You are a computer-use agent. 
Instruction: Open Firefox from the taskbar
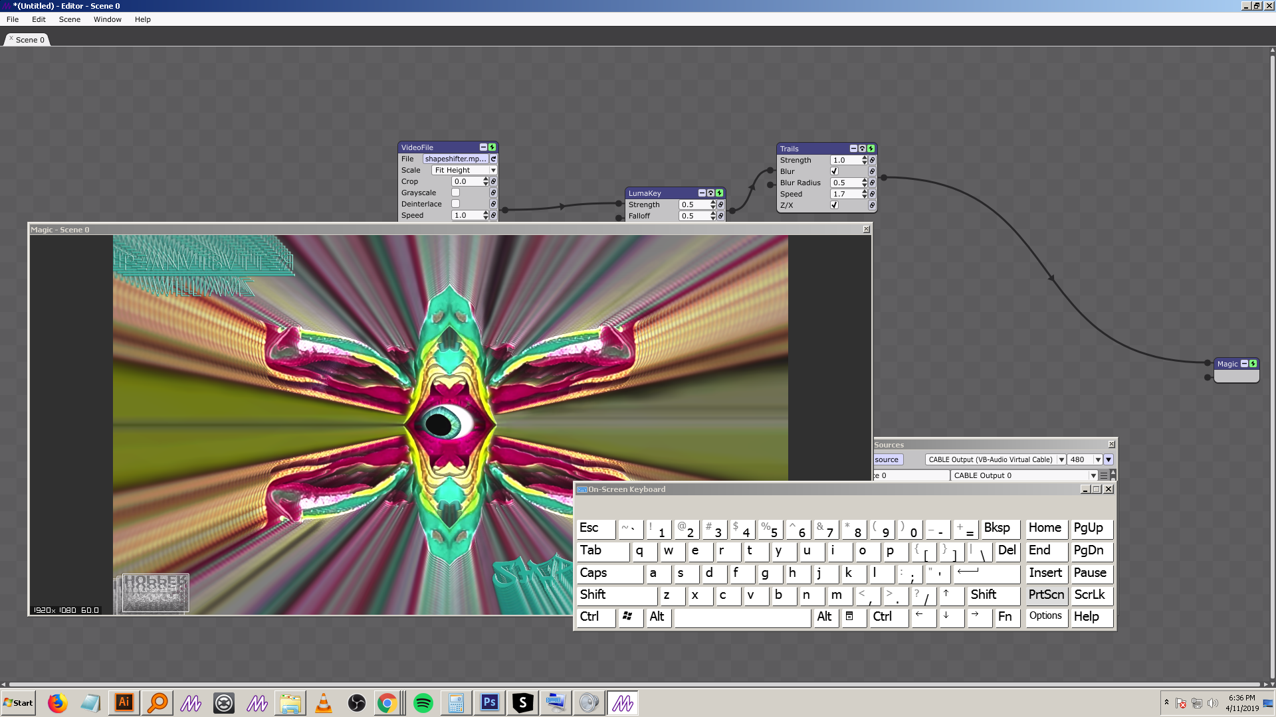(58, 703)
